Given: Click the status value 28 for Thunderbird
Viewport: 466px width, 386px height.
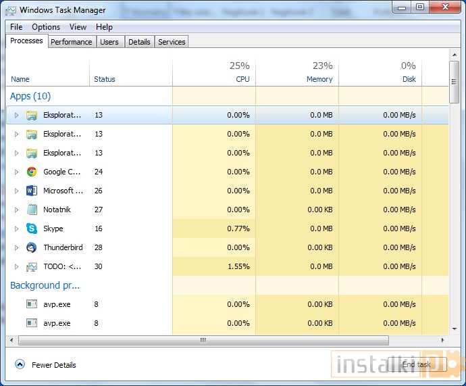Looking at the screenshot, I should (x=99, y=247).
